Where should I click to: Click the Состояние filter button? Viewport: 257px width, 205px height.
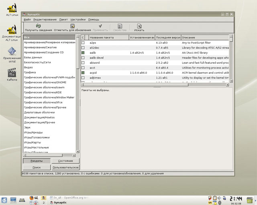[x=65, y=161]
